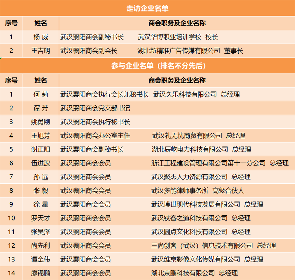Select serial number '10' beside 罗天才
The width and height of the screenshot is (295, 280).
click(x=11, y=218)
